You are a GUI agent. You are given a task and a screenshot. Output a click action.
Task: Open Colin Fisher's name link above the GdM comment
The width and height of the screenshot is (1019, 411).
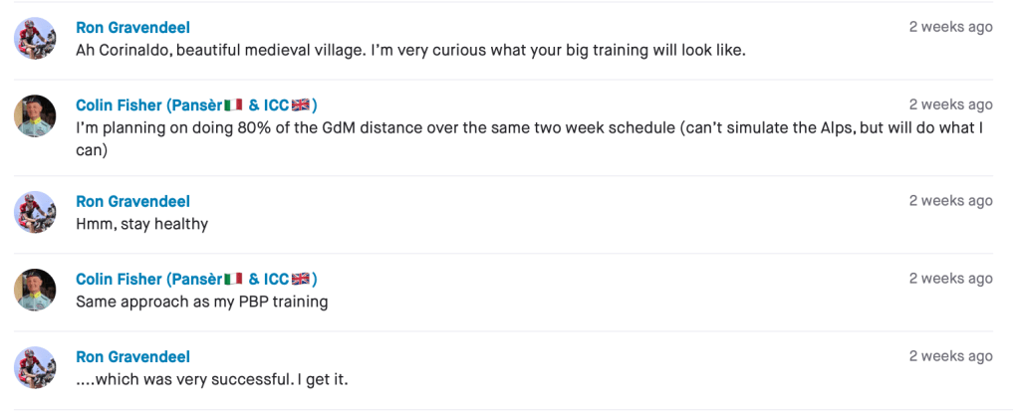pyautogui.click(x=196, y=105)
